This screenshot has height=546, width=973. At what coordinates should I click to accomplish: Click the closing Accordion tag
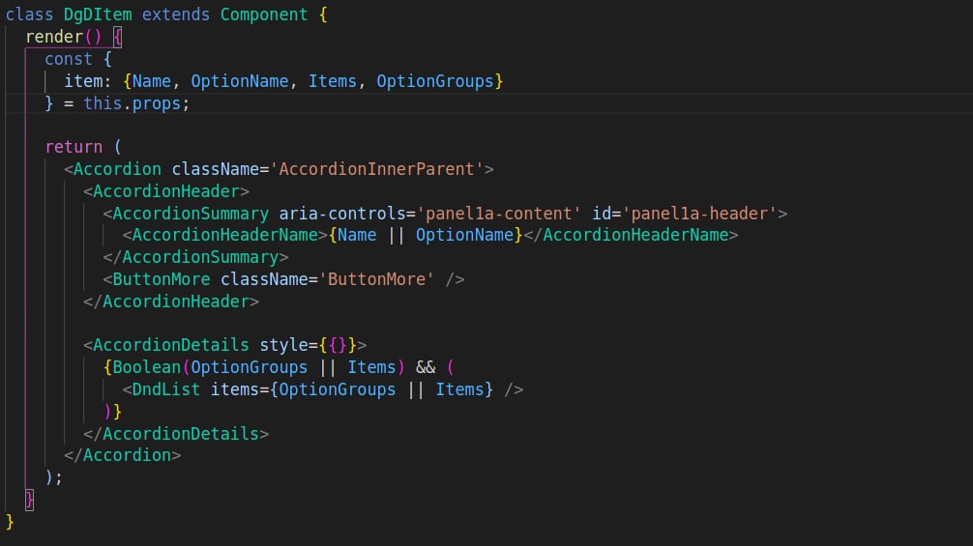tap(122, 455)
